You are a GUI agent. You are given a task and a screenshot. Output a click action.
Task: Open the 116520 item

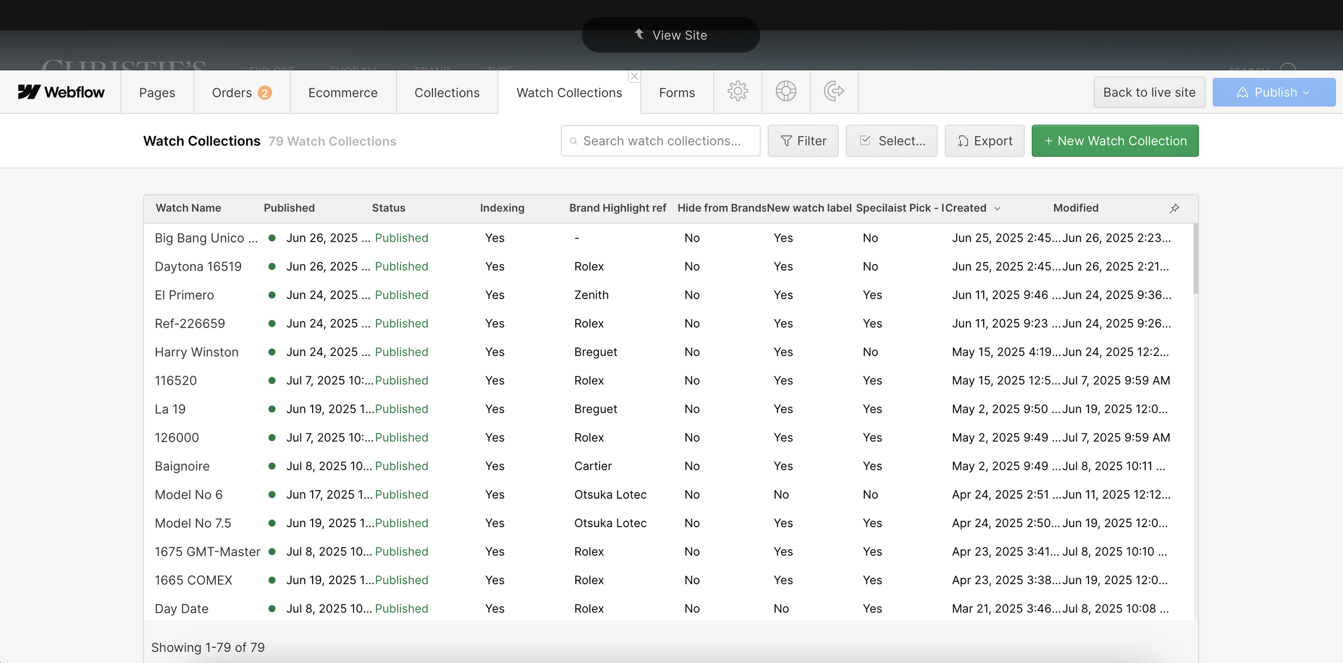(x=668, y=380)
